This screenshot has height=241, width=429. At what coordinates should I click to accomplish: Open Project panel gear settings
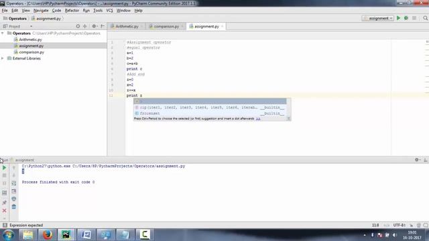[95, 26]
